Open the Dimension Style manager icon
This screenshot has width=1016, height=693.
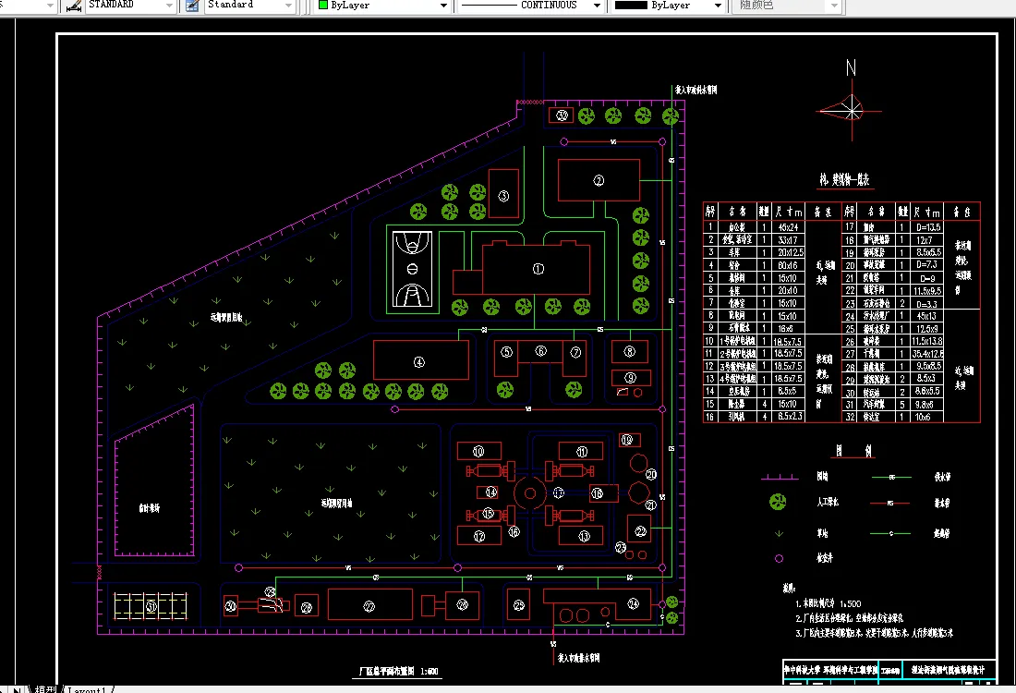[192, 6]
